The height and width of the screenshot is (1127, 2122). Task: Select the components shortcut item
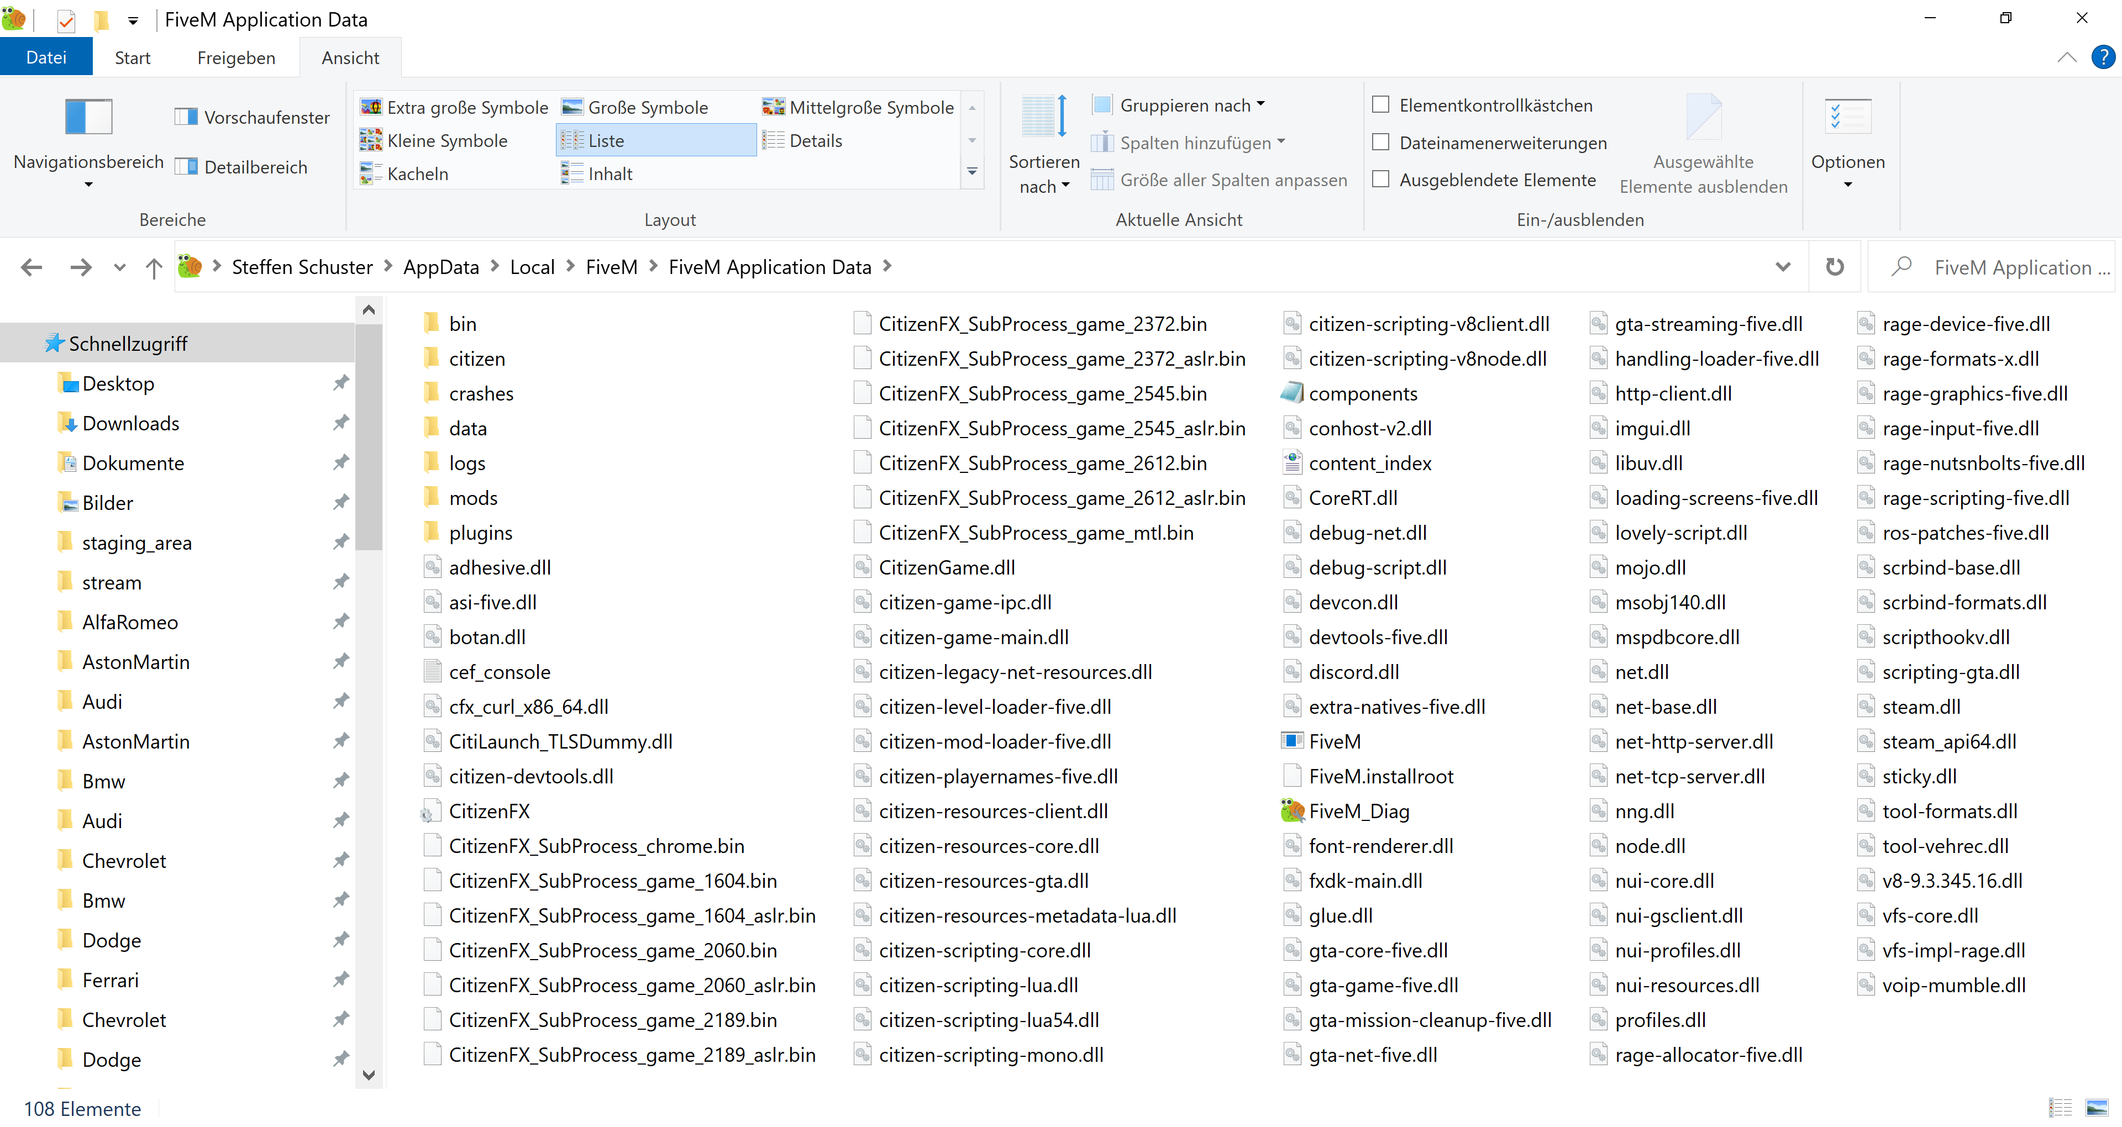coord(1349,394)
